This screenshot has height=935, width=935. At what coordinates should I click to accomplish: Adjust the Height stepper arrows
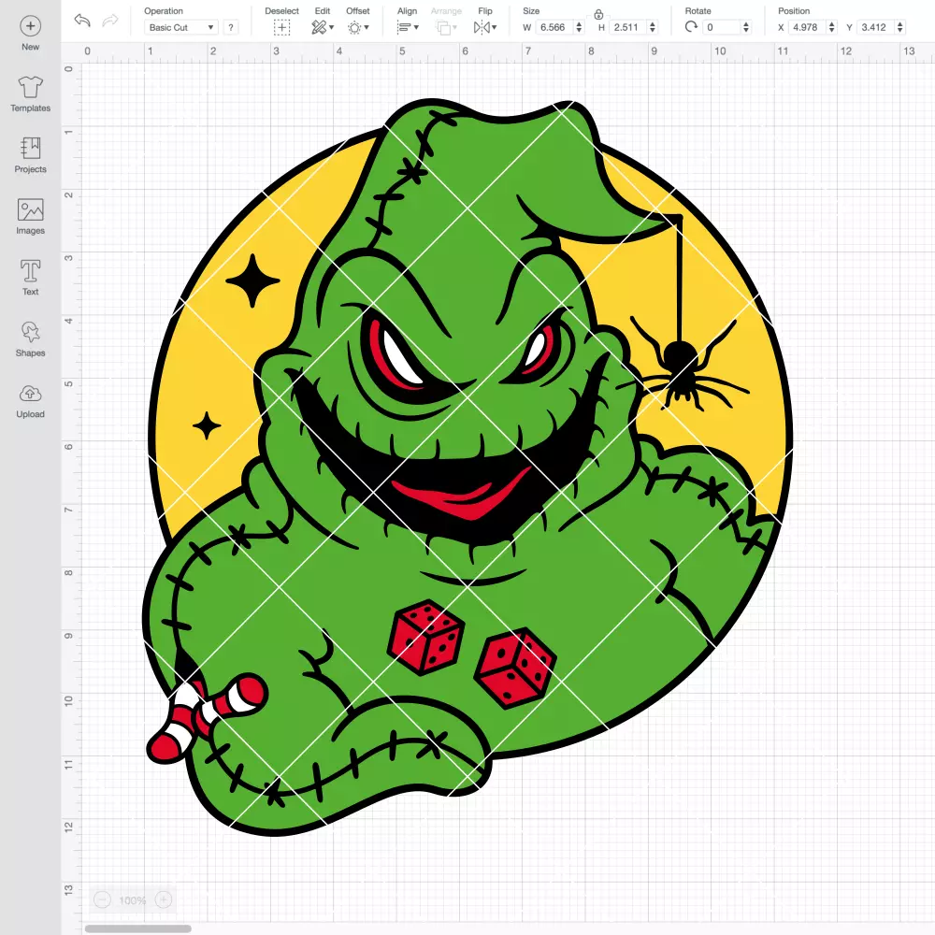coord(653,27)
